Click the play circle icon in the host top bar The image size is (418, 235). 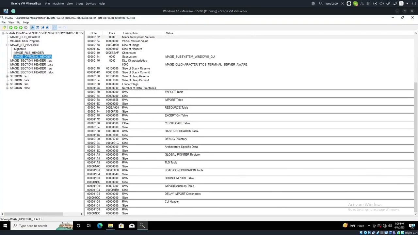click(x=375, y=4)
